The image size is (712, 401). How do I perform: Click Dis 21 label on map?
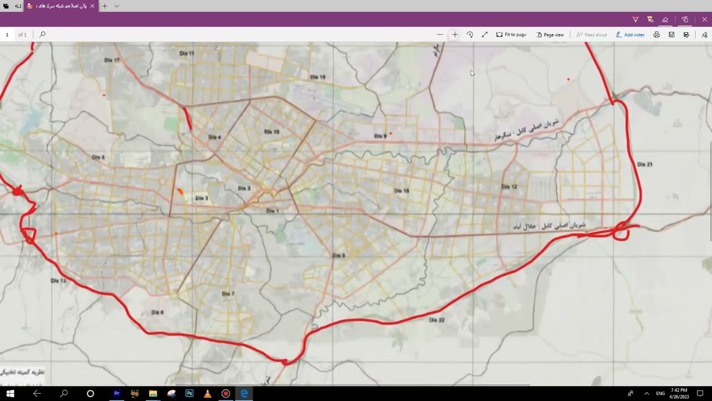(645, 164)
